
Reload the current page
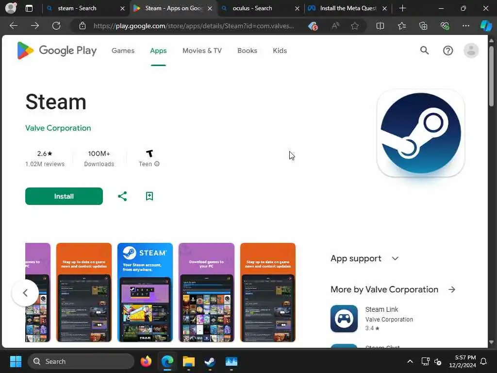click(56, 26)
